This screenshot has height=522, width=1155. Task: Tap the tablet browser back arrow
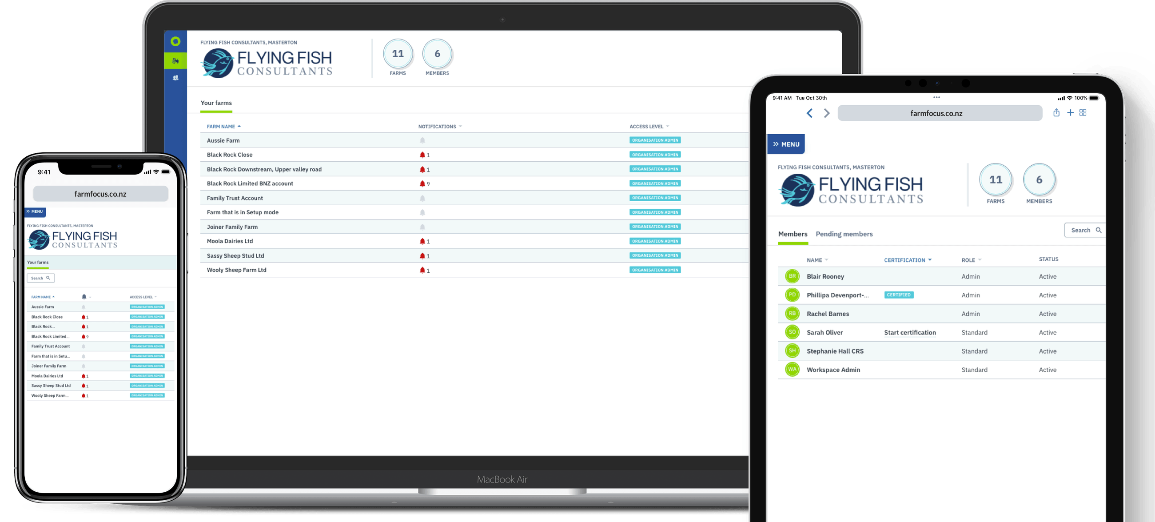pyautogui.click(x=809, y=113)
